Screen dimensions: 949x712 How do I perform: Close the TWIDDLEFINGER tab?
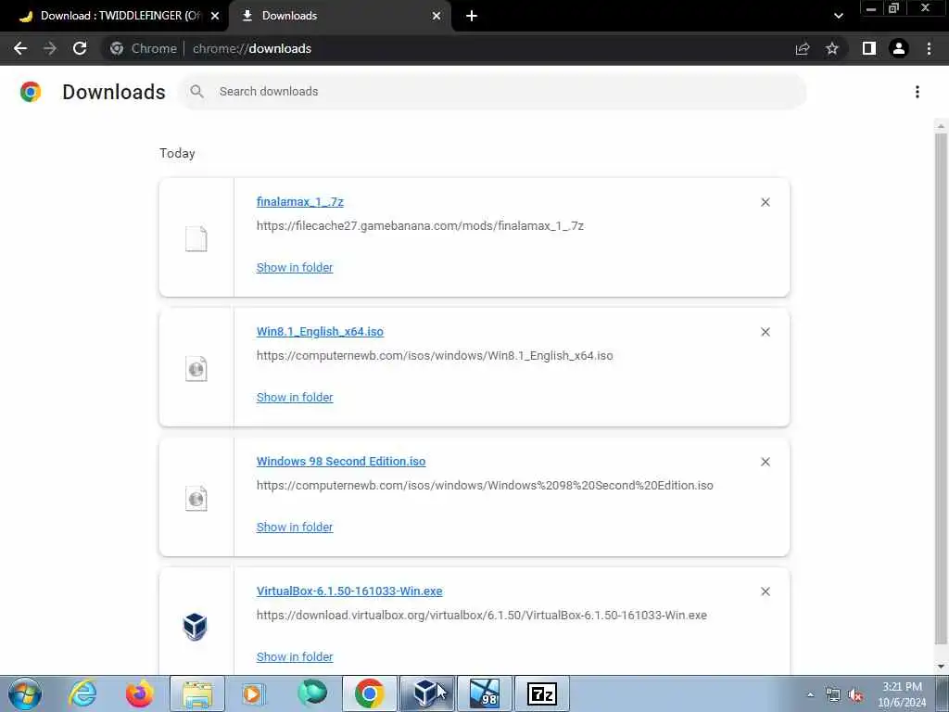pyautogui.click(x=215, y=16)
